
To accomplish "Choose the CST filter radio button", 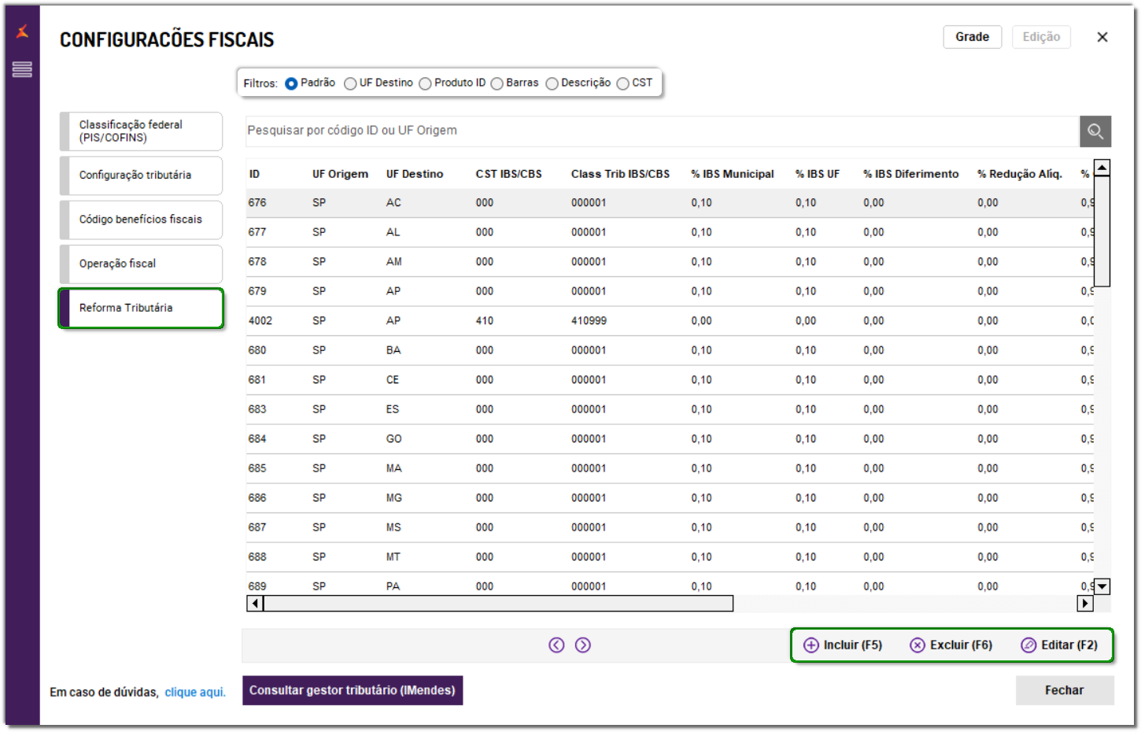I will click(x=623, y=83).
